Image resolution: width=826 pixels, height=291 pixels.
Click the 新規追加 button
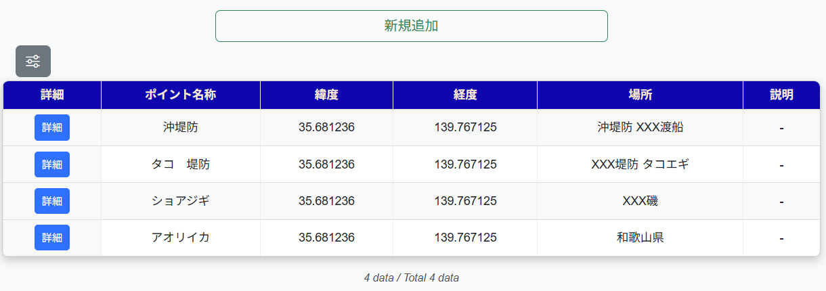coord(411,26)
